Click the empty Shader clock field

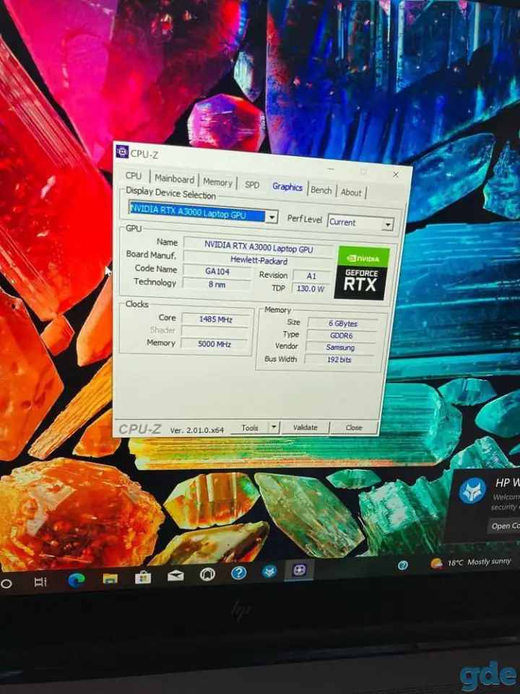coord(215,332)
